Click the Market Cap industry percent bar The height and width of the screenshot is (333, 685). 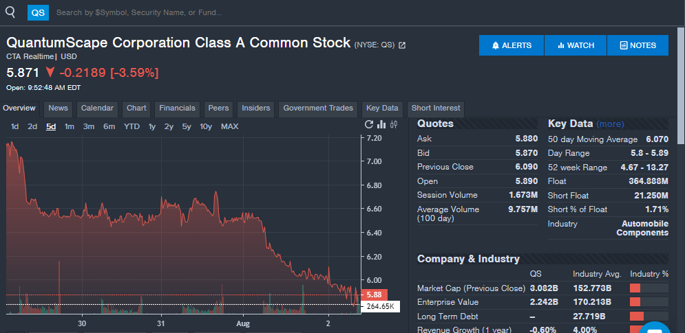click(649, 288)
